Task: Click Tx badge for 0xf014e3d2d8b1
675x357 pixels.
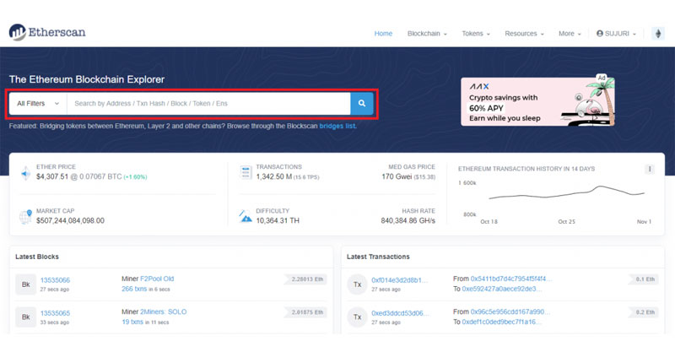Action: pos(357,284)
